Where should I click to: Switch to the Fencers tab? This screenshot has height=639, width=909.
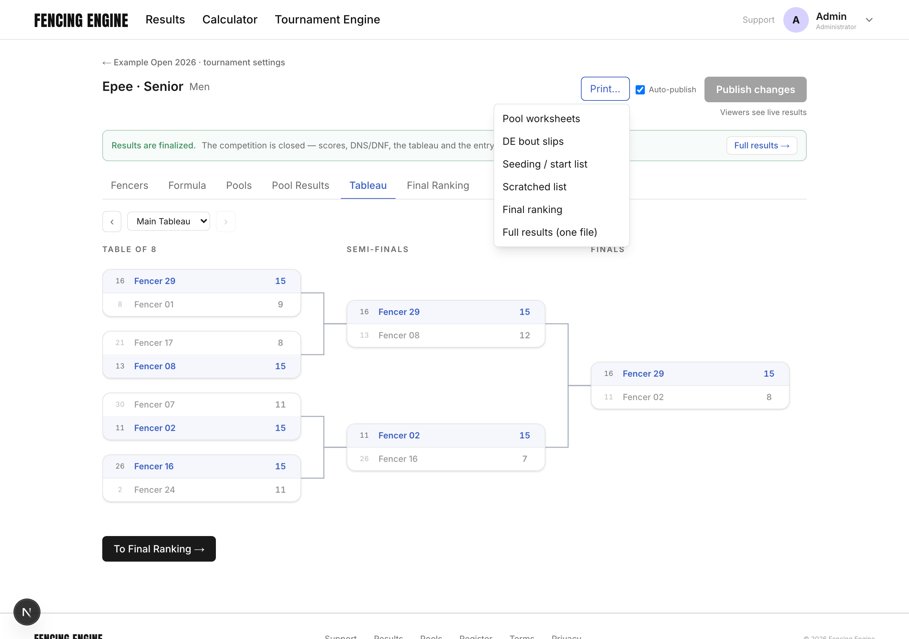click(x=130, y=185)
